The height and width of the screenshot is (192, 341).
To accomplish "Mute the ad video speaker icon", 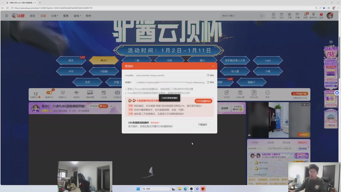I will click(249, 135).
